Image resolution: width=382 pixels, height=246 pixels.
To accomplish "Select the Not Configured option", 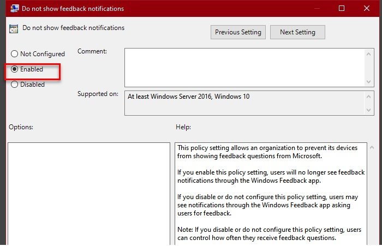I will (15, 54).
